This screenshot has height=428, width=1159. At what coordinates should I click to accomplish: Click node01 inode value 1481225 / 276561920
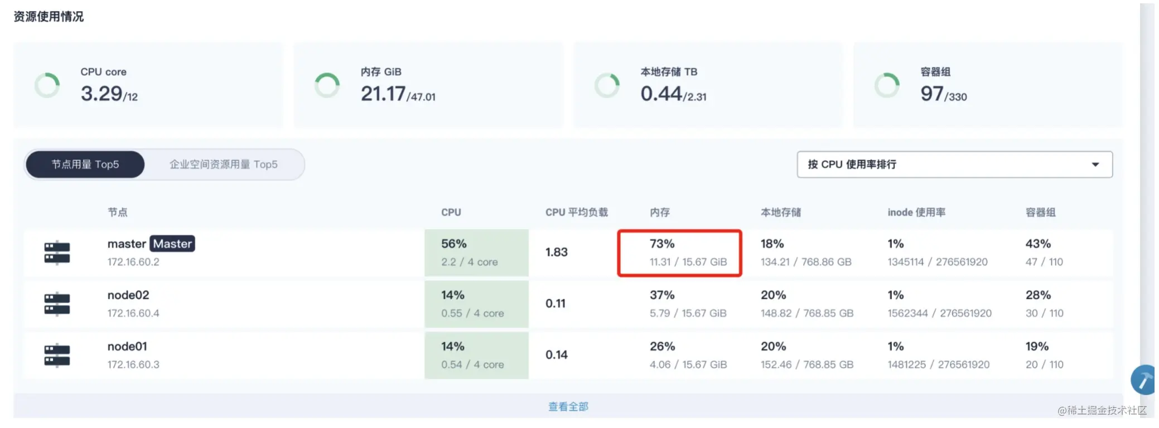tap(939, 364)
